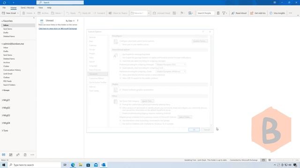Show All messages tab
300x168 pixels.
42,21
